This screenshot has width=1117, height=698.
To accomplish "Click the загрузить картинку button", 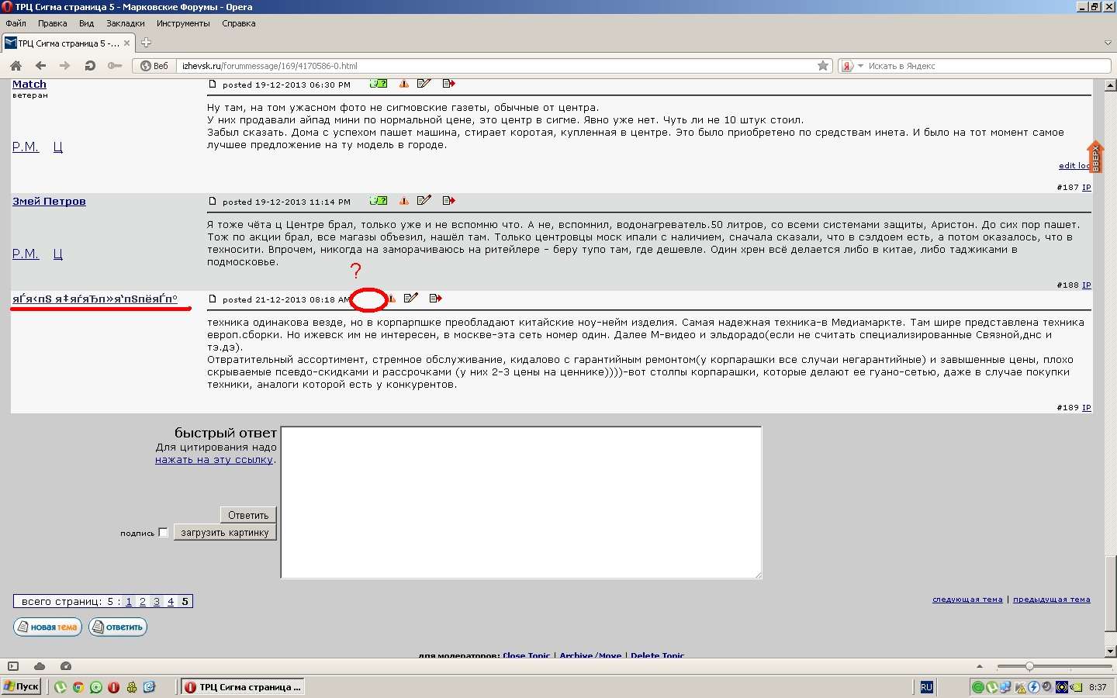I will [225, 533].
